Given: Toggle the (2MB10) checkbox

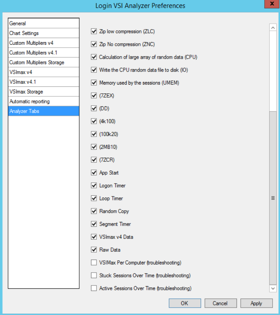Looking at the screenshot, I should coord(94,147).
